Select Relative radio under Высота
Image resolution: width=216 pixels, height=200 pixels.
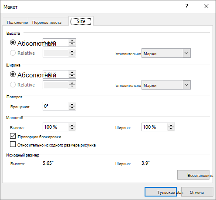tap(13, 53)
